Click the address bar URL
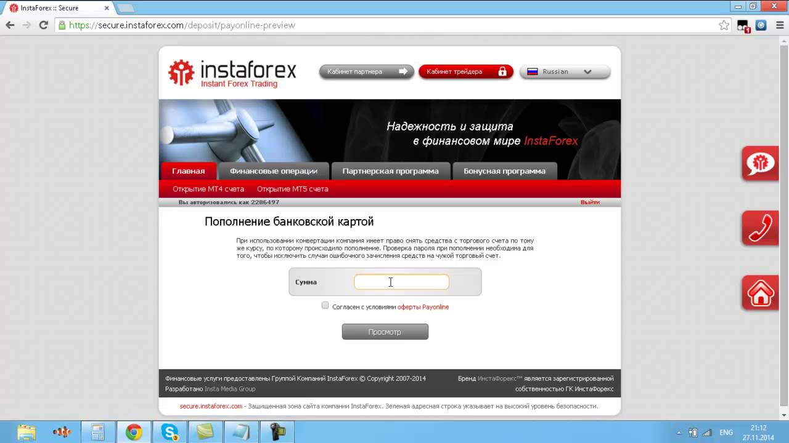Viewport: 789px width, 443px height. pyautogui.click(x=182, y=25)
